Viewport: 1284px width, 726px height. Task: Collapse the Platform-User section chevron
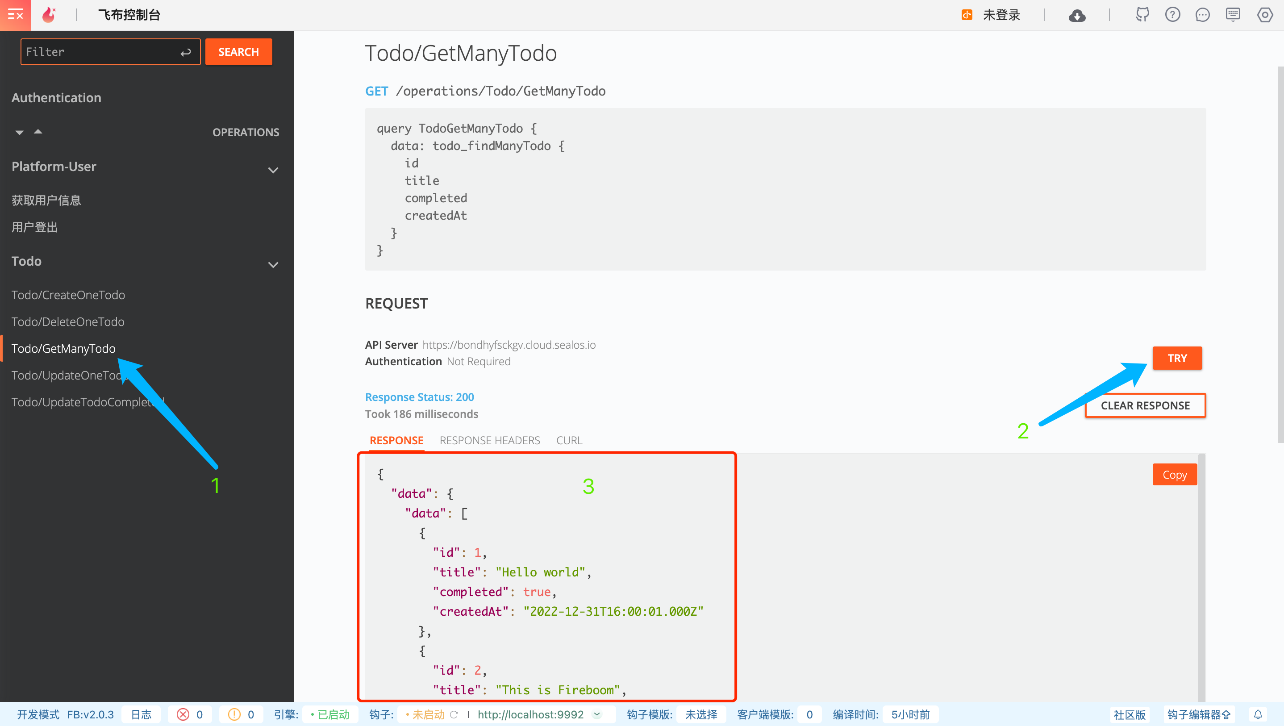[273, 171]
